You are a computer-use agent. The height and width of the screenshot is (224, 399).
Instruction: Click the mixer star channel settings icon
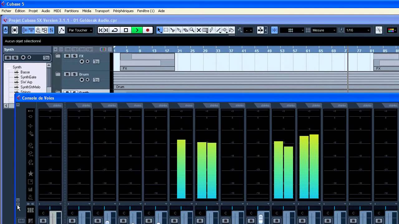point(31,174)
